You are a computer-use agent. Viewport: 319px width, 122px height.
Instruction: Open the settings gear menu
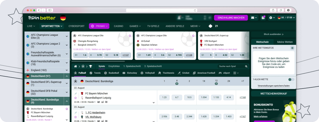(272, 18)
